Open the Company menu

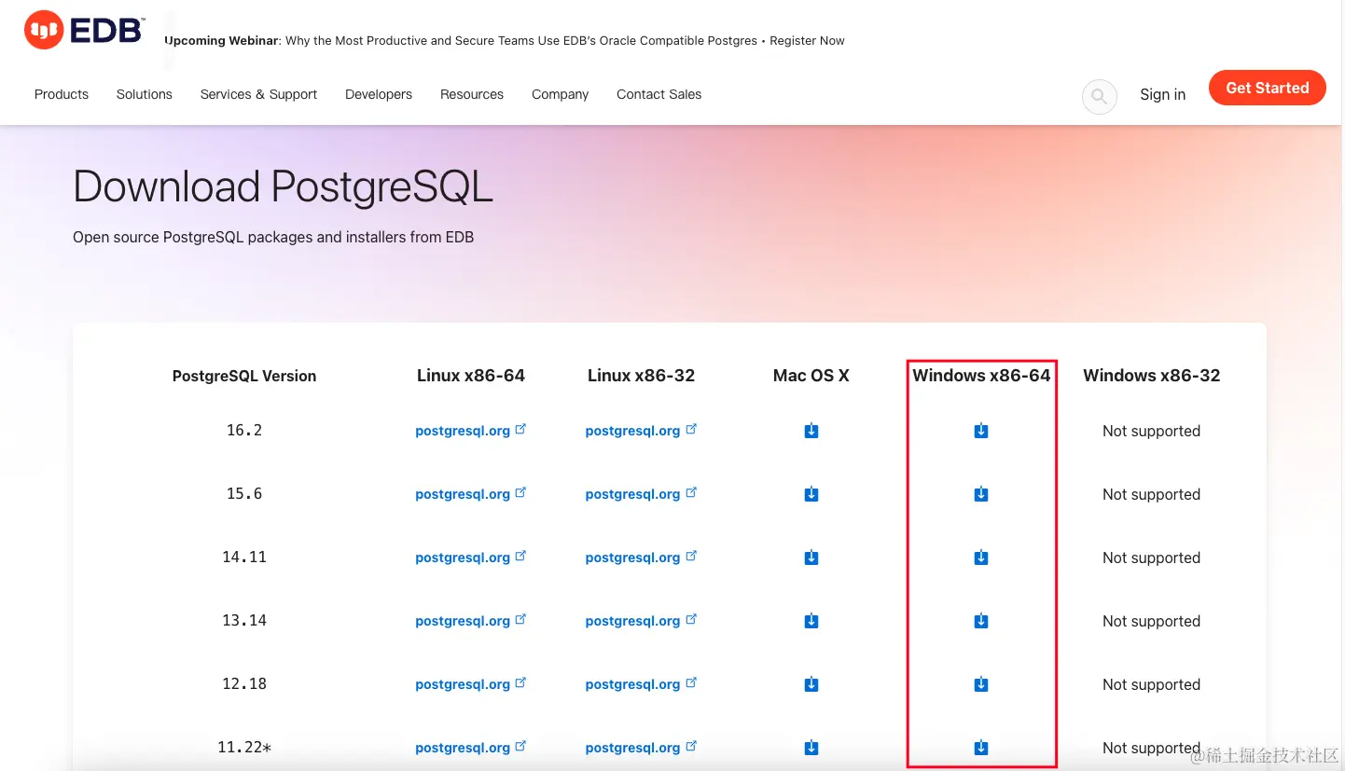560,94
